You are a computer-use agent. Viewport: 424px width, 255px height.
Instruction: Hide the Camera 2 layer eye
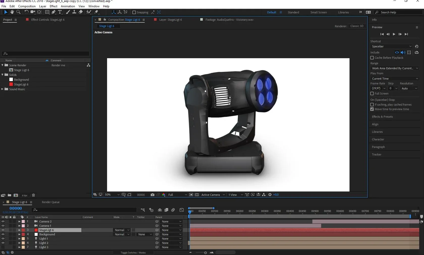click(x=3, y=221)
